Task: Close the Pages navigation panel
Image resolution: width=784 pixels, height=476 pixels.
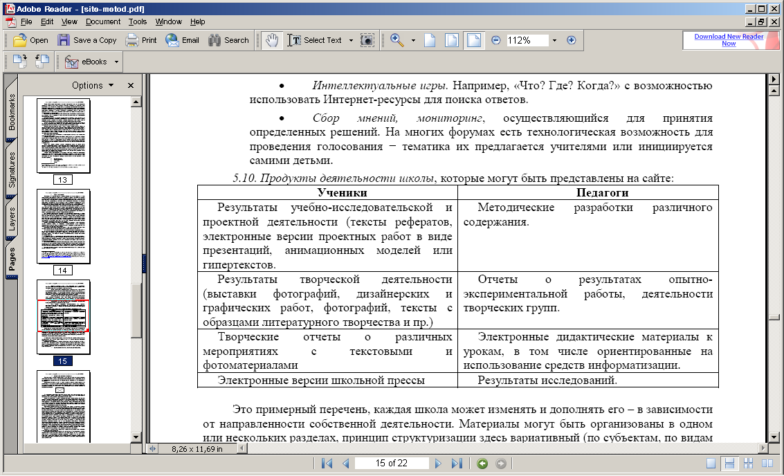Action: (x=131, y=86)
